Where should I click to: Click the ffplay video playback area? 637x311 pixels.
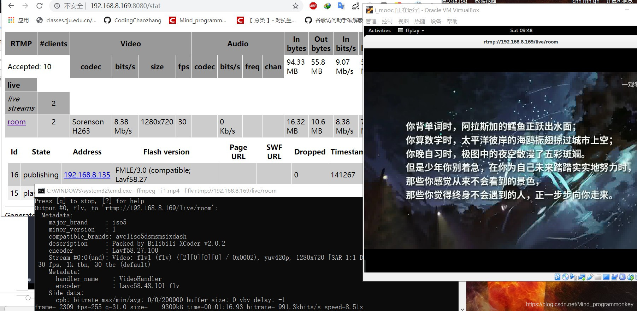[501, 160]
